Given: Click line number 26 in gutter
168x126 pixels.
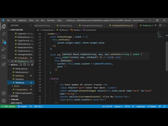Looking at the screenshot, I should point(40,79).
